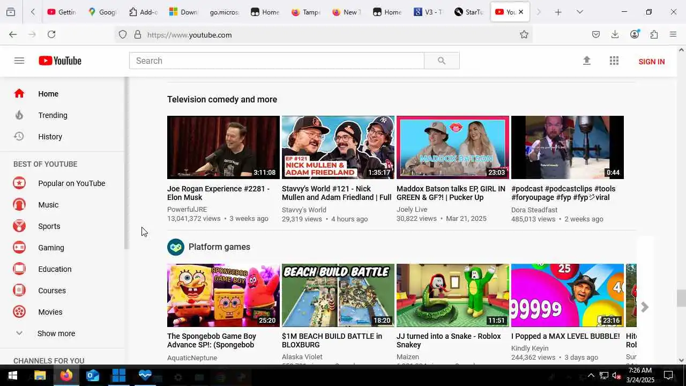Click the Platform games next arrow
This screenshot has width=686, height=386.
click(645, 307)
